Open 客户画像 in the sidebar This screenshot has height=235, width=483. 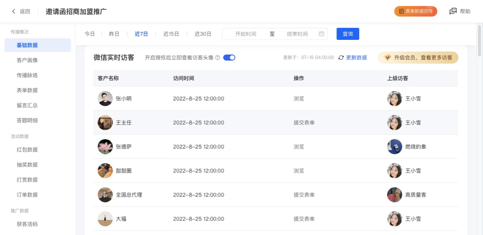pos(27,60)
